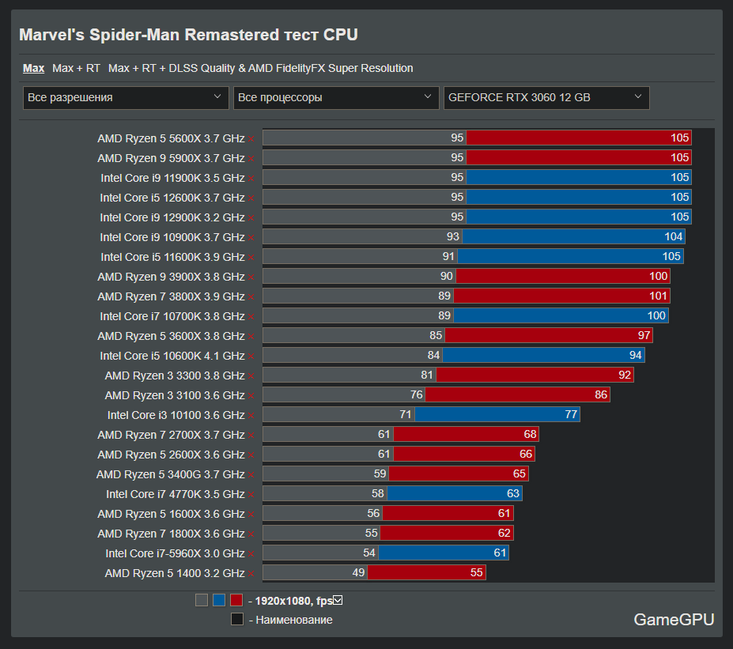Click the GameGPU logo link
733x649 pixels.
point(674,620)
